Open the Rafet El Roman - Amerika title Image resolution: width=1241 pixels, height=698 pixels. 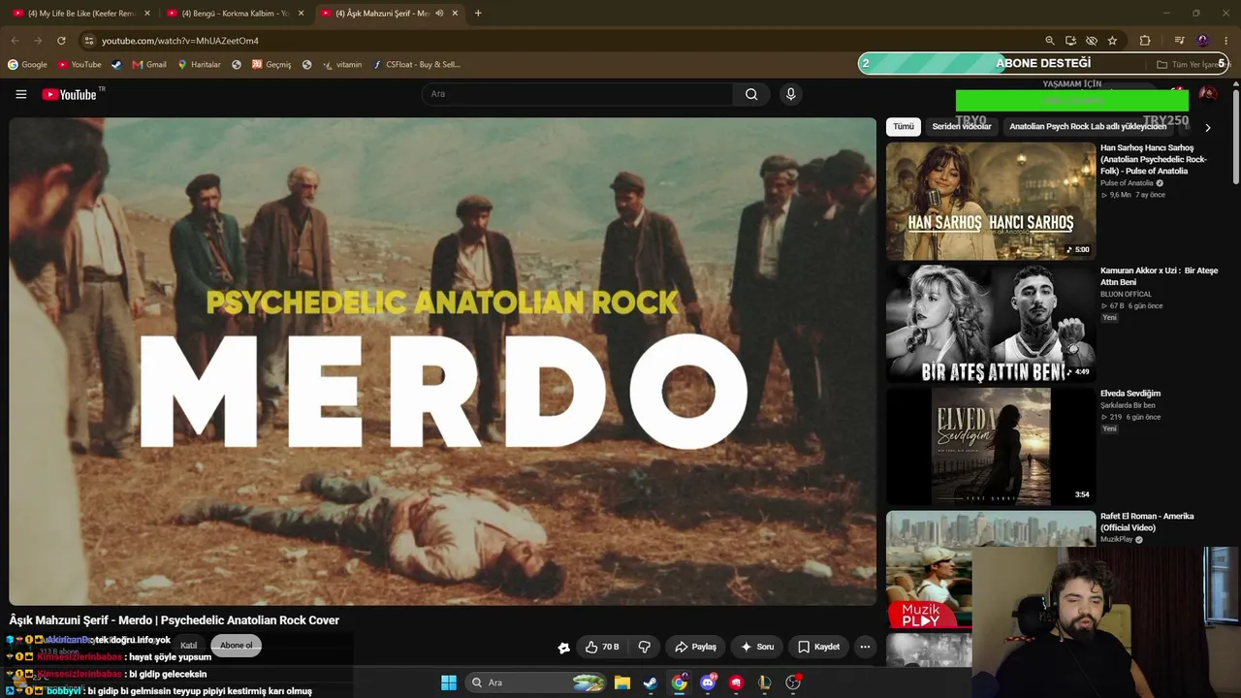[x=1147, y=522]
